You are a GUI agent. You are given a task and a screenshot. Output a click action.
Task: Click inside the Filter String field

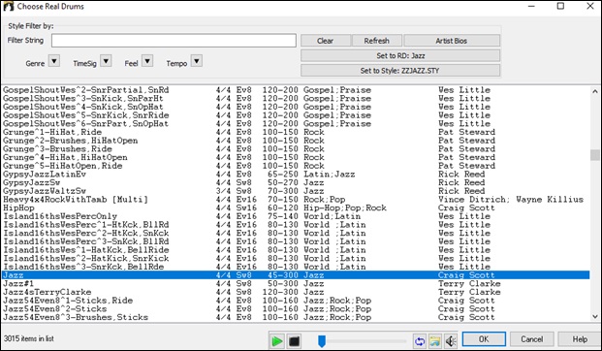point(174,41)
